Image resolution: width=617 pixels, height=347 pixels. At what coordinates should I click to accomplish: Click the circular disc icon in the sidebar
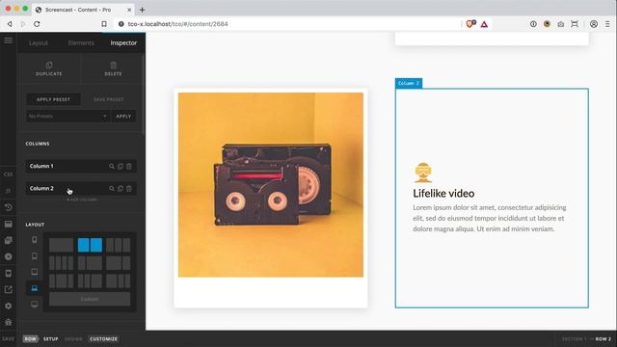pos(8,256)
